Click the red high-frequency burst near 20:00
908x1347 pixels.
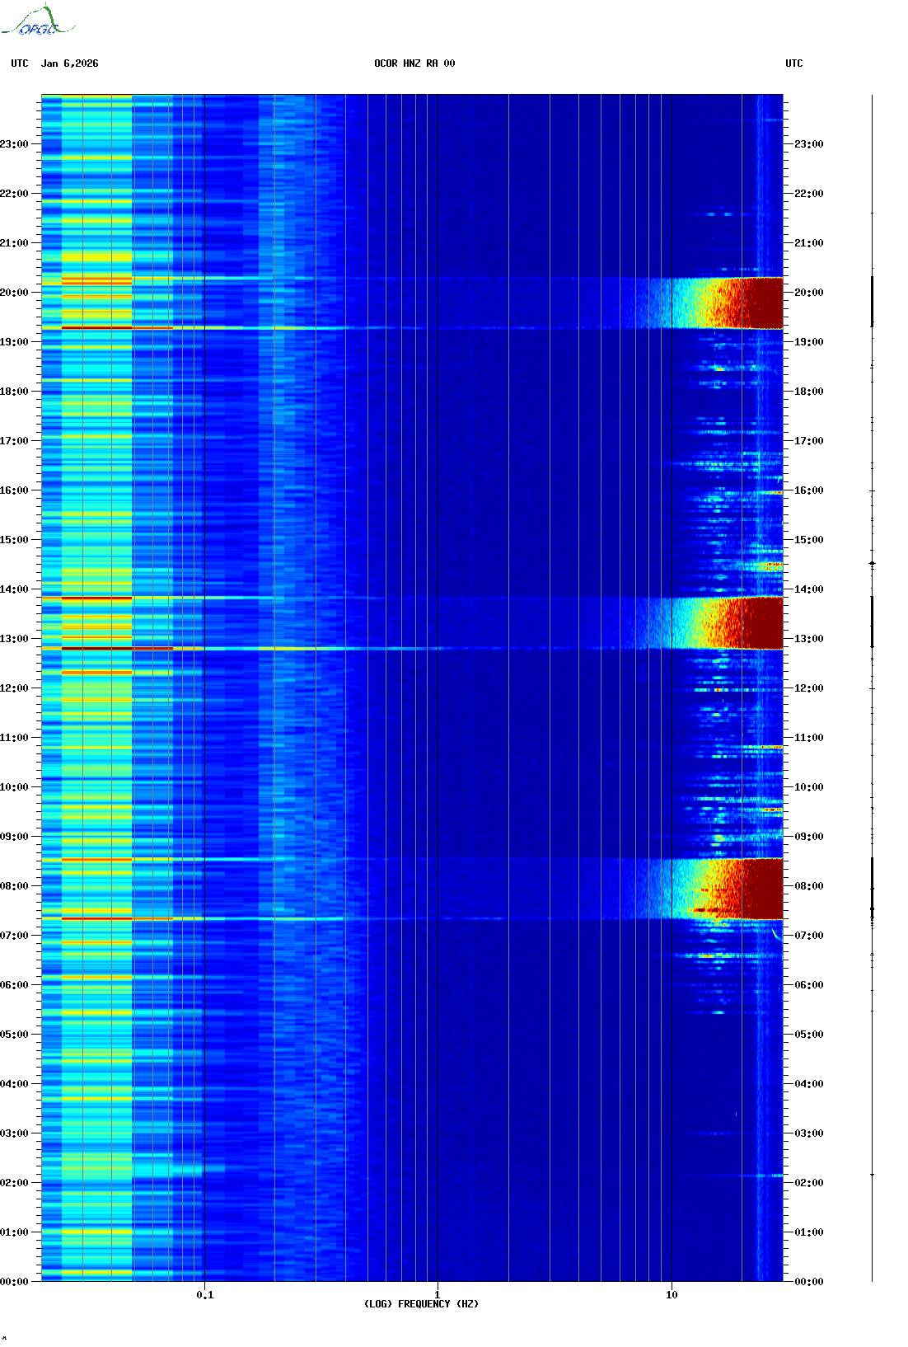tap(750, 303)
